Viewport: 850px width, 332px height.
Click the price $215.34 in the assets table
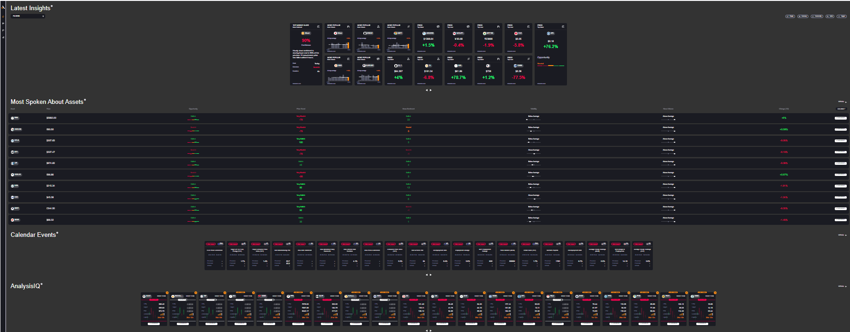[x=50, y=186]
